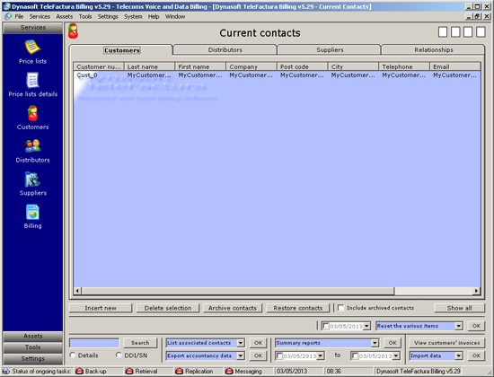The height and width of the screenshot is (377, 494).
Task: Click the Archive contacts button
Action: [233, 308]
